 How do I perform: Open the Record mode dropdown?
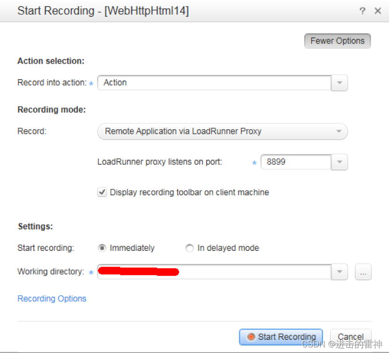(x=339, y=131)
